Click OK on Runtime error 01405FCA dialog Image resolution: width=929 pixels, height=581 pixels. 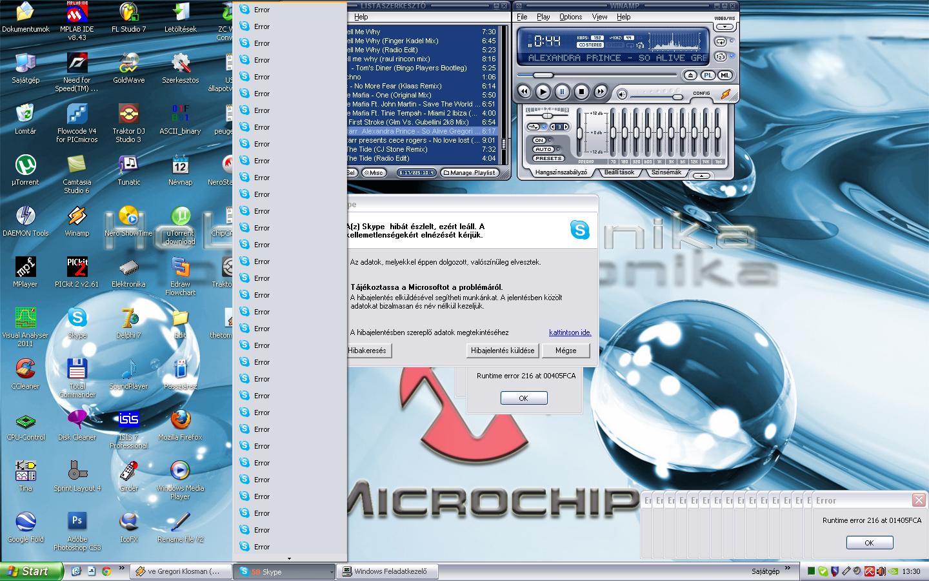(869, 543)
